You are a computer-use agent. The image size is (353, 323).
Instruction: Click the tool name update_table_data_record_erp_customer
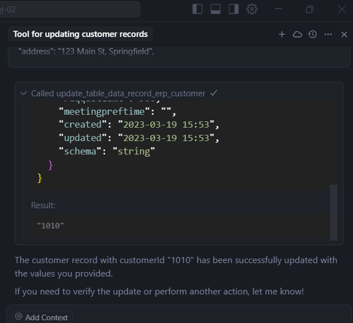pos(130,93)
